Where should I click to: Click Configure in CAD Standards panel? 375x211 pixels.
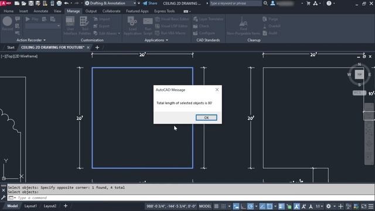(204, 33)
